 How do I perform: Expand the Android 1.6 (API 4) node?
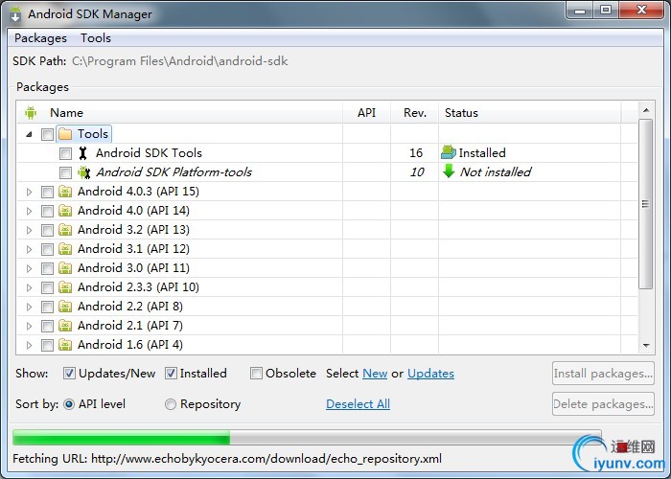click(x=29, y=345)
